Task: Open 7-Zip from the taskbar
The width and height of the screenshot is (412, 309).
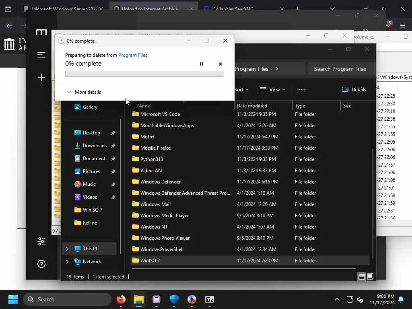Action: point(209,299)
